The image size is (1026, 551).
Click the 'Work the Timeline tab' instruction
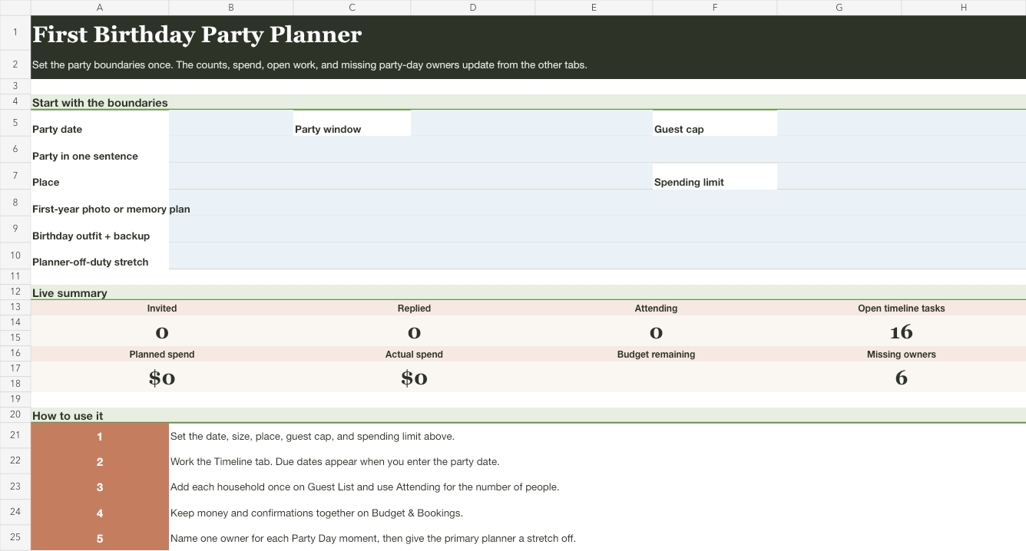pos(335,462)
